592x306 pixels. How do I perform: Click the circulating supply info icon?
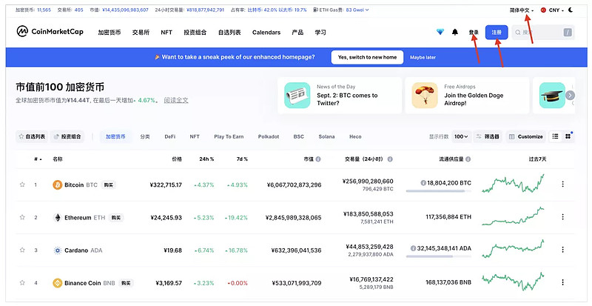(x=468, y=159)
